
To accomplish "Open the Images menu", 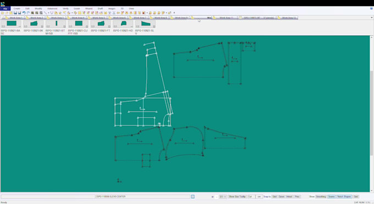I will 112,9.
